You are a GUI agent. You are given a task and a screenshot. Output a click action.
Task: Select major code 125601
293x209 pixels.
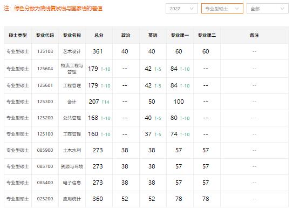click(45, 85)
